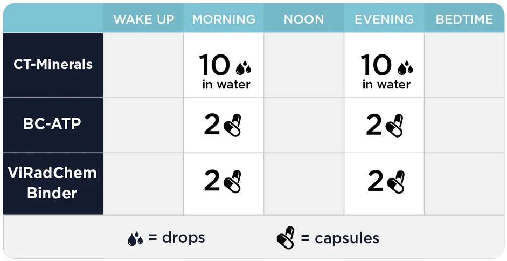The width and height of the screenshot is (507, 261).
Task: Click capsule icon in ViRadChem Binder evening cell
Action: point(396,181)
